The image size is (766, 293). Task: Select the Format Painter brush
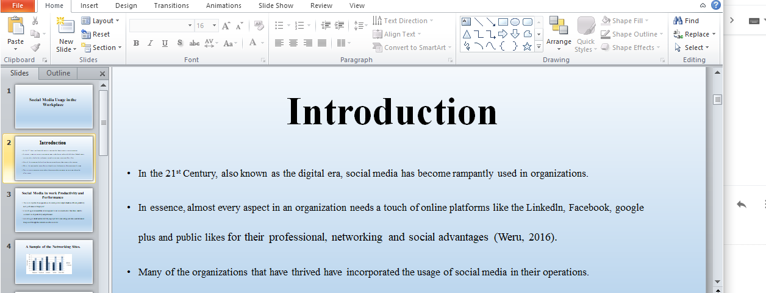[x=35, y=48]
